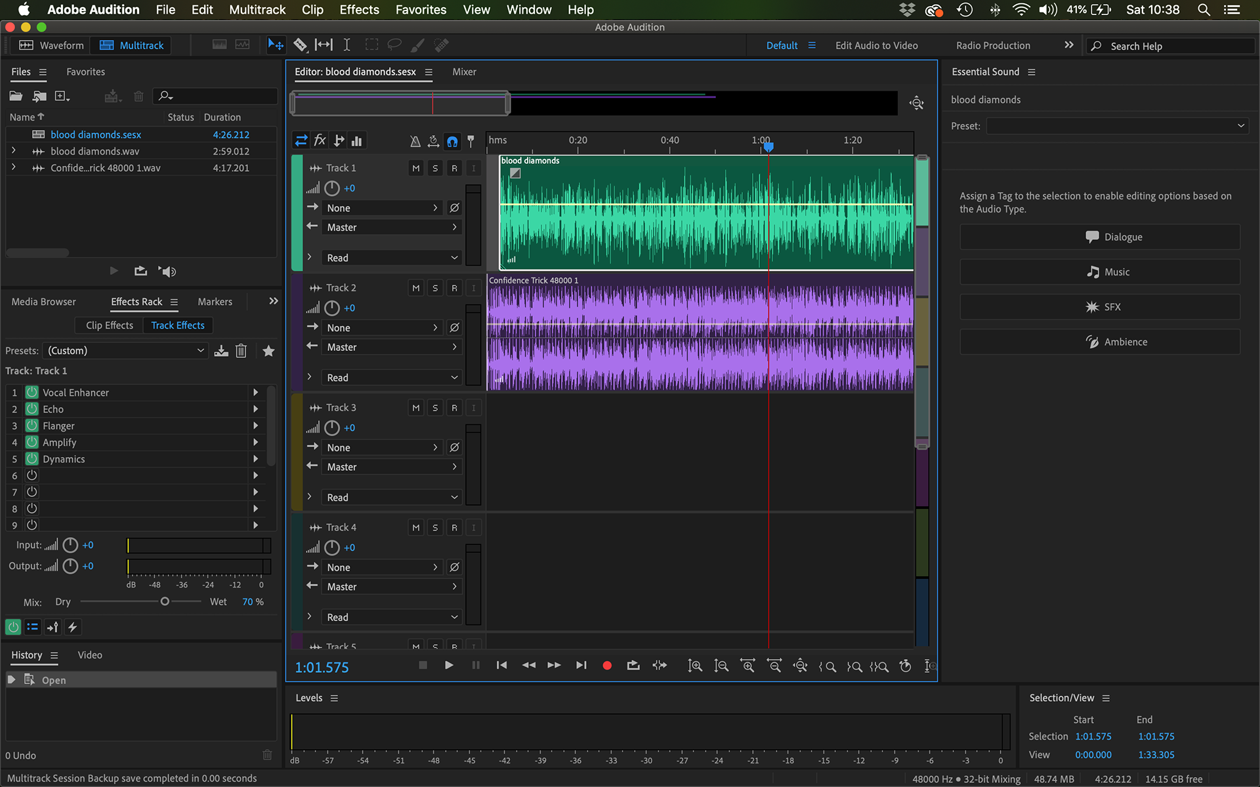Open file icon in Files panel
Screen dimensions: 1260x787
point(16,96)
